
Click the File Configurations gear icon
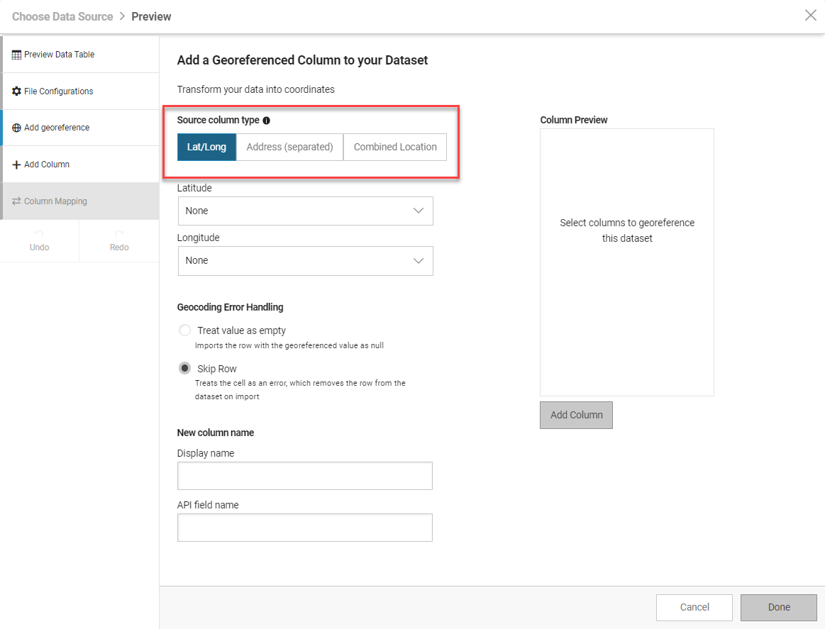[x=16, y=91]
